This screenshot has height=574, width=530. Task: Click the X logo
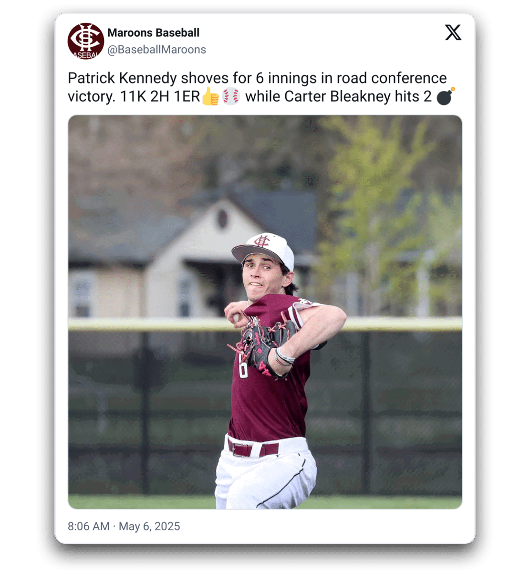(453, 32)
